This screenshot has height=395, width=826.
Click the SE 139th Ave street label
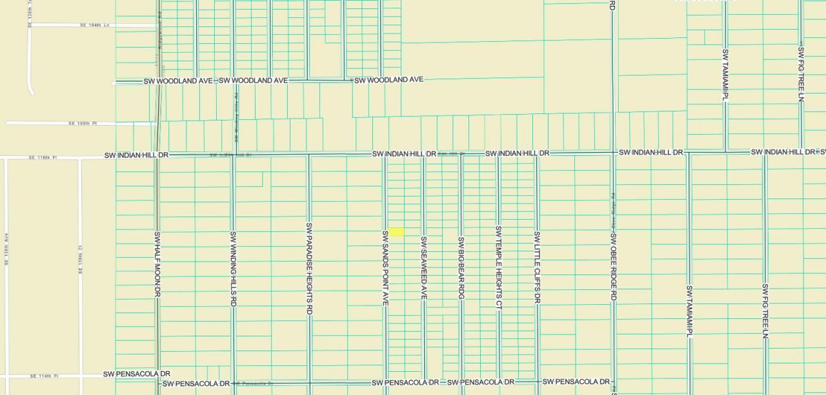coord(6,249)
